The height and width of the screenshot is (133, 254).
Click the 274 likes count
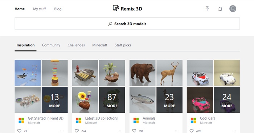(83, 131)
